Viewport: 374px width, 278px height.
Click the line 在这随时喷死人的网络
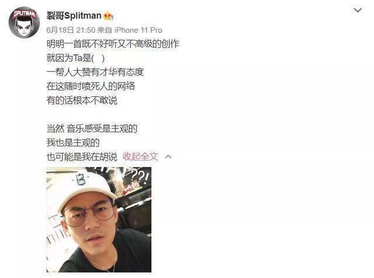91,86
